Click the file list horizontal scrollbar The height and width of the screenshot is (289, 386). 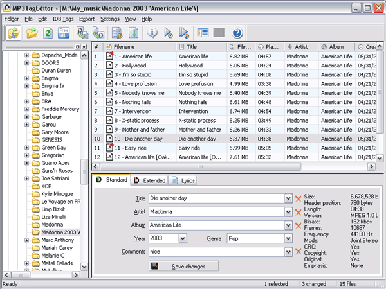(x=201, y=167)
